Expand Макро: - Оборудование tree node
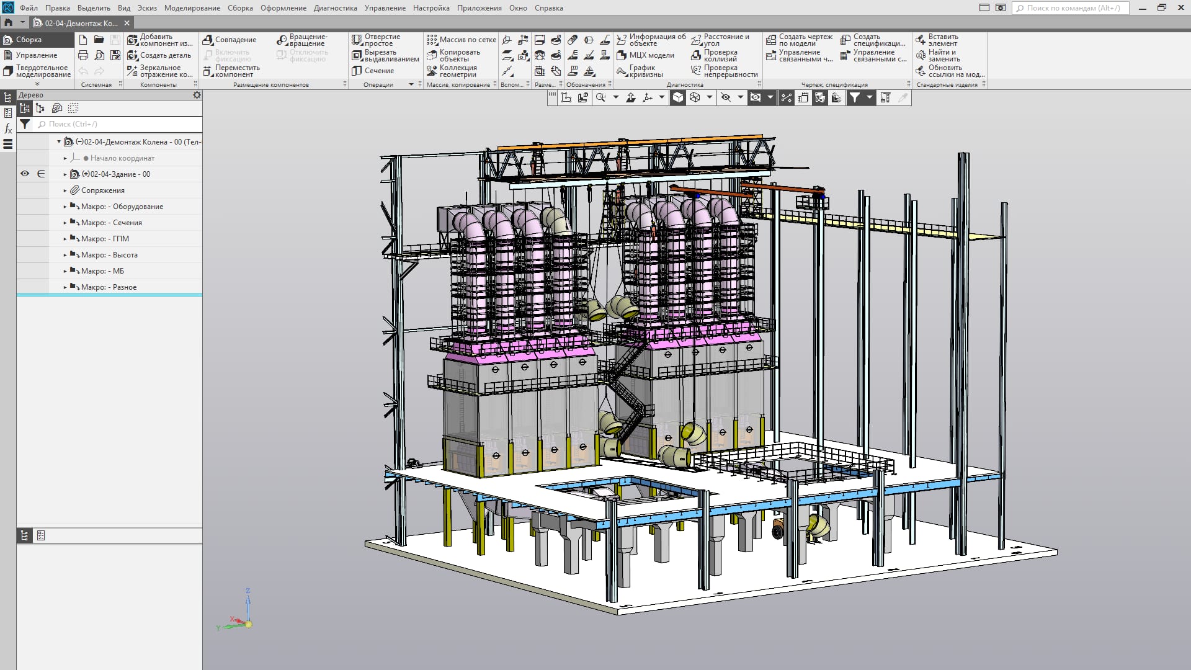The width and height of the screenshot is (1191, 670). click(65, 207)
